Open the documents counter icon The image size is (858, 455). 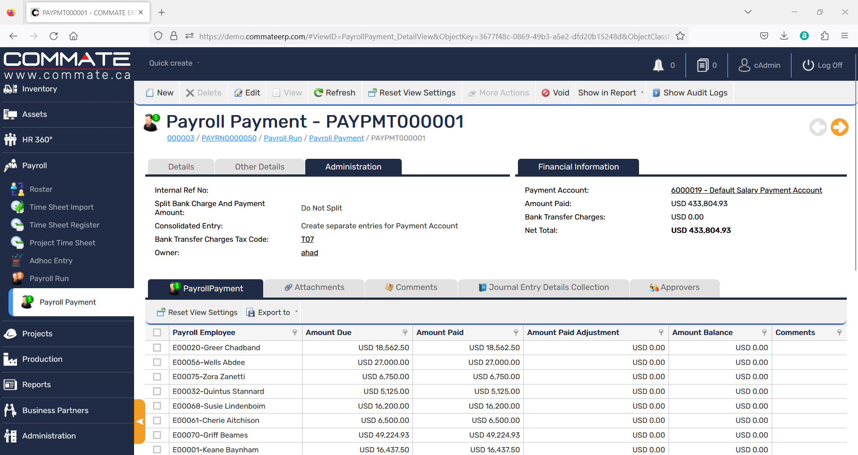point(702,65)
